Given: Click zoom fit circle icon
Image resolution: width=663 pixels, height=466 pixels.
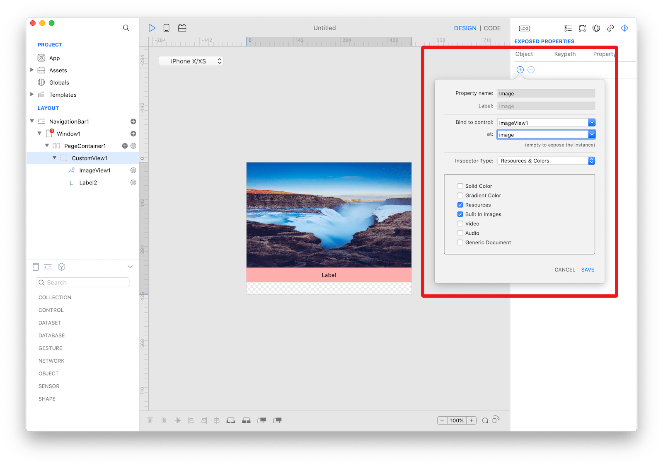Looking at the screenshot, I should coord(485,420).
